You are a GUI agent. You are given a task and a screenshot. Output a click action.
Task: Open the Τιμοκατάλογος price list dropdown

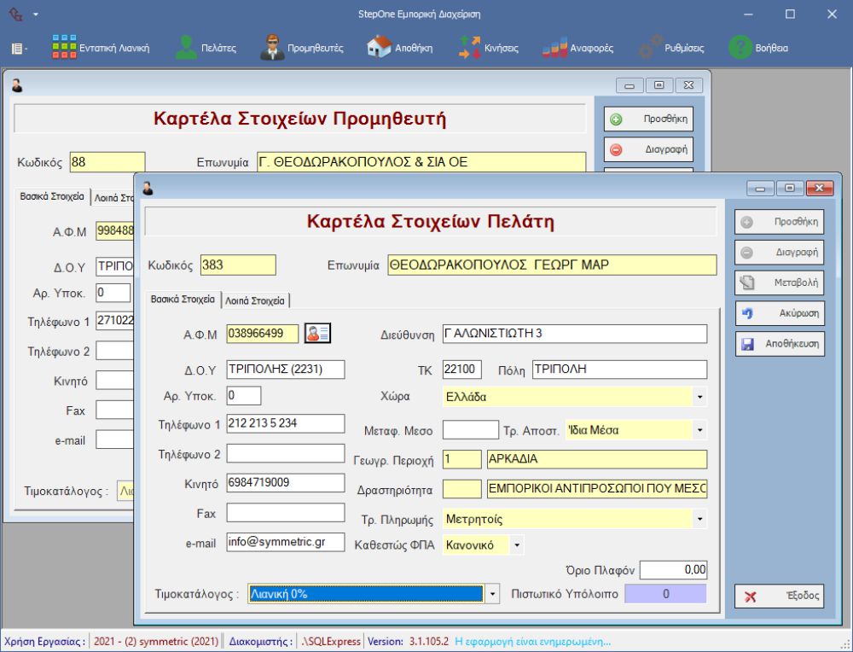(x=491, y=594)
